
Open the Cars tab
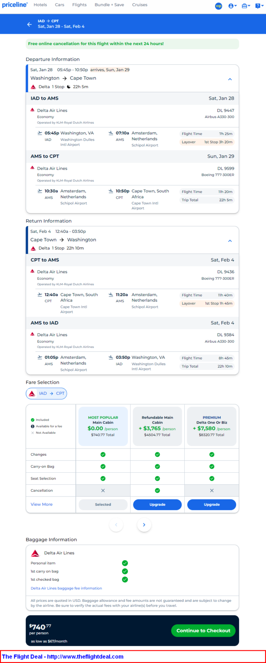pyautogui.click(x=60, y=5)
